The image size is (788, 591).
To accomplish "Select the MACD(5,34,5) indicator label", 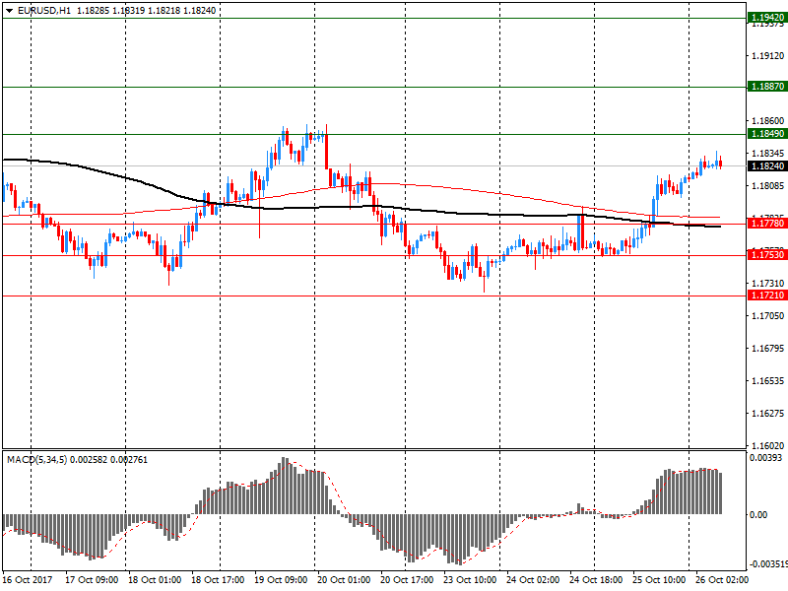I will 36,460.
